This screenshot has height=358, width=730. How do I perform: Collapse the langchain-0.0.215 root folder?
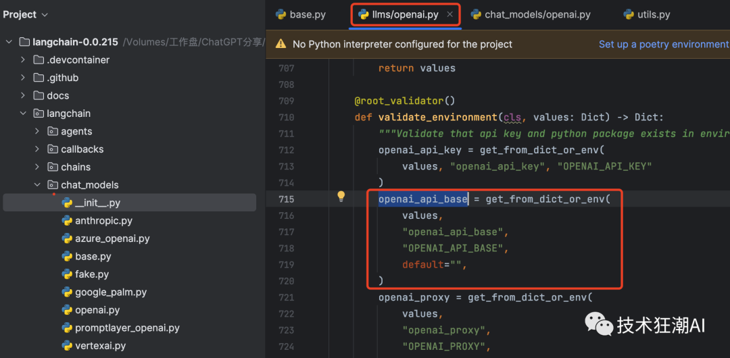[9, 42]
